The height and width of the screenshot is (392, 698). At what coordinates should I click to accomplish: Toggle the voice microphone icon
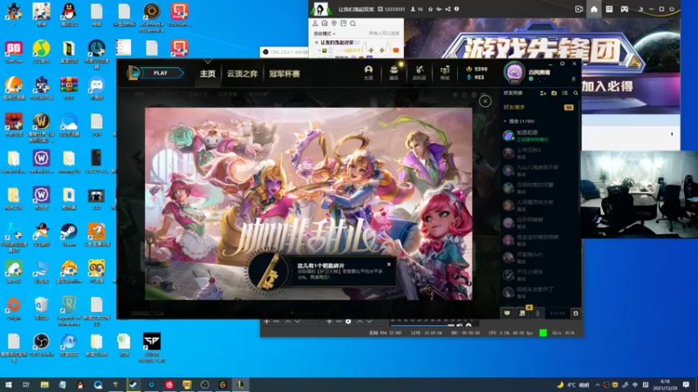537,314
